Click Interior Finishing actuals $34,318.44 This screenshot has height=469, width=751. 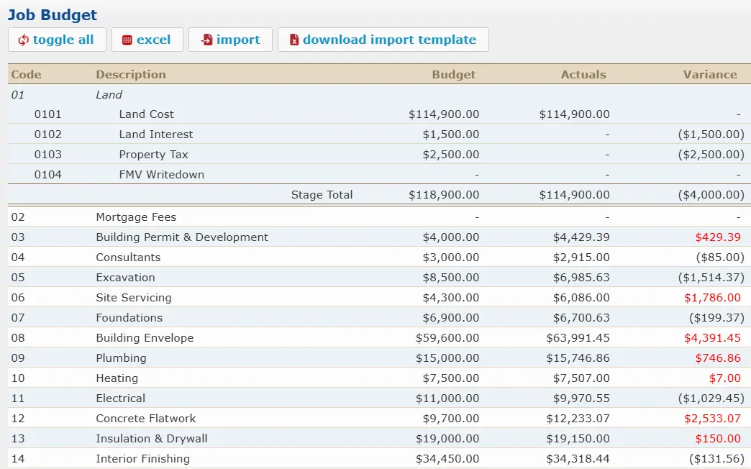(x=578, y=458)
